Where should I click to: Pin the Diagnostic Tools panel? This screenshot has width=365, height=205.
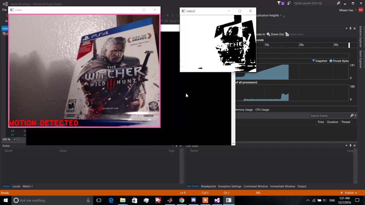pyautogui.click(x=350, y=28)
